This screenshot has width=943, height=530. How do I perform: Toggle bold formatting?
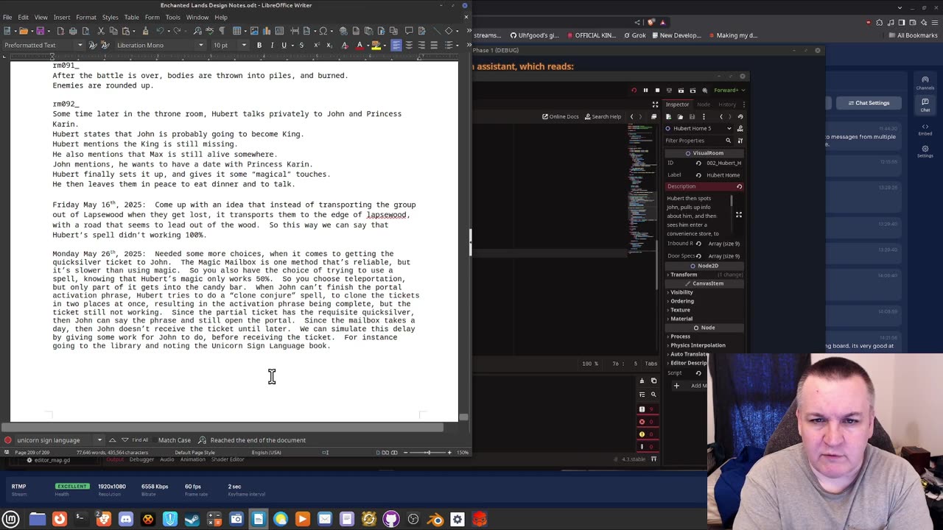(259, 46)
